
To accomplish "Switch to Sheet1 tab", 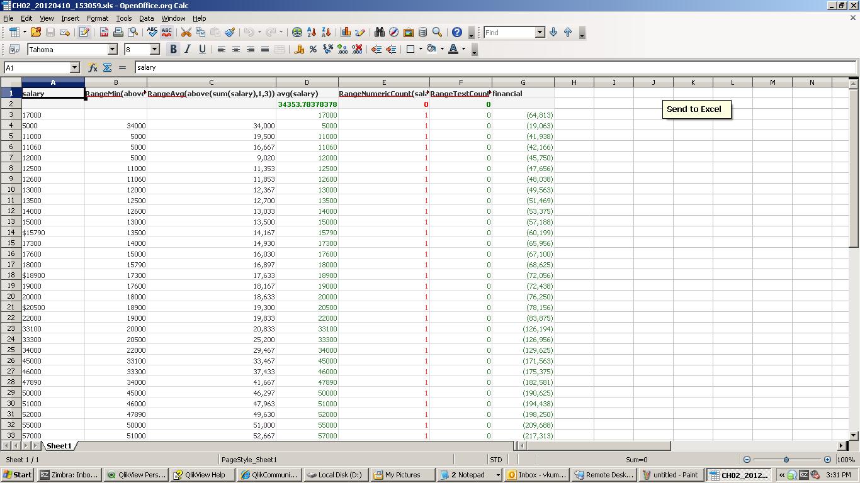I will (59, 446).
